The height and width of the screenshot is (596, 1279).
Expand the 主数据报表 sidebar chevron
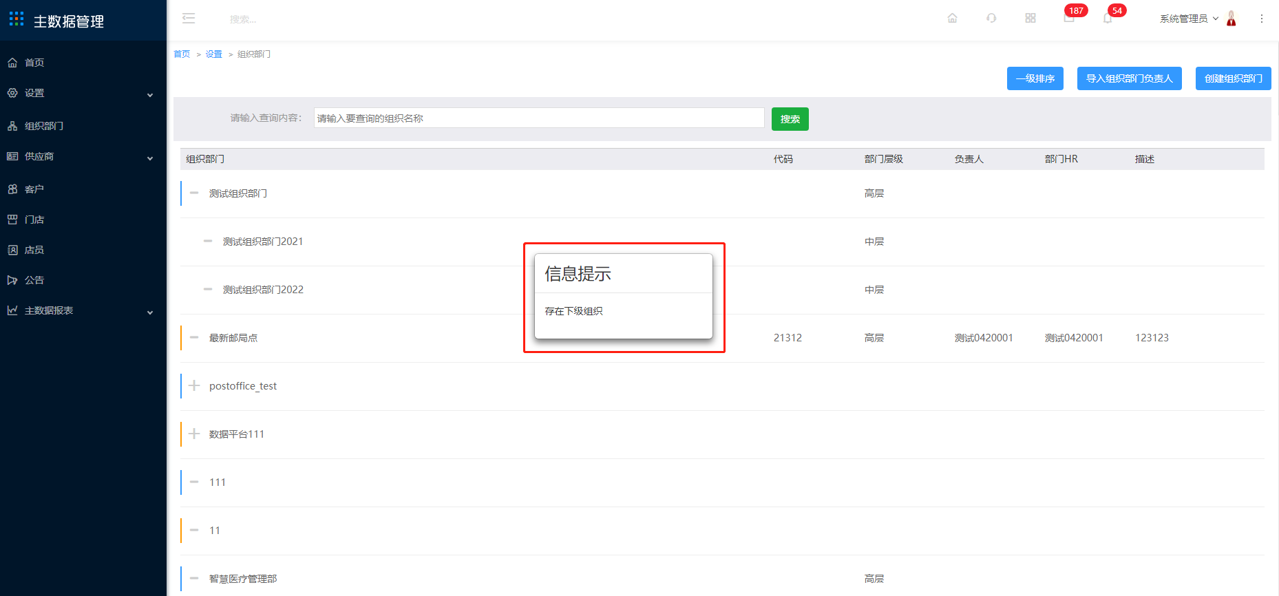click(150, 312)
